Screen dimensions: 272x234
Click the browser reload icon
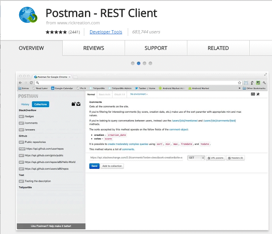[31, 83]
